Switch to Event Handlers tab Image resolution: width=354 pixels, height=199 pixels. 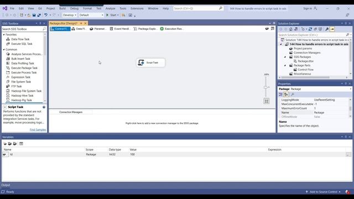120,29
